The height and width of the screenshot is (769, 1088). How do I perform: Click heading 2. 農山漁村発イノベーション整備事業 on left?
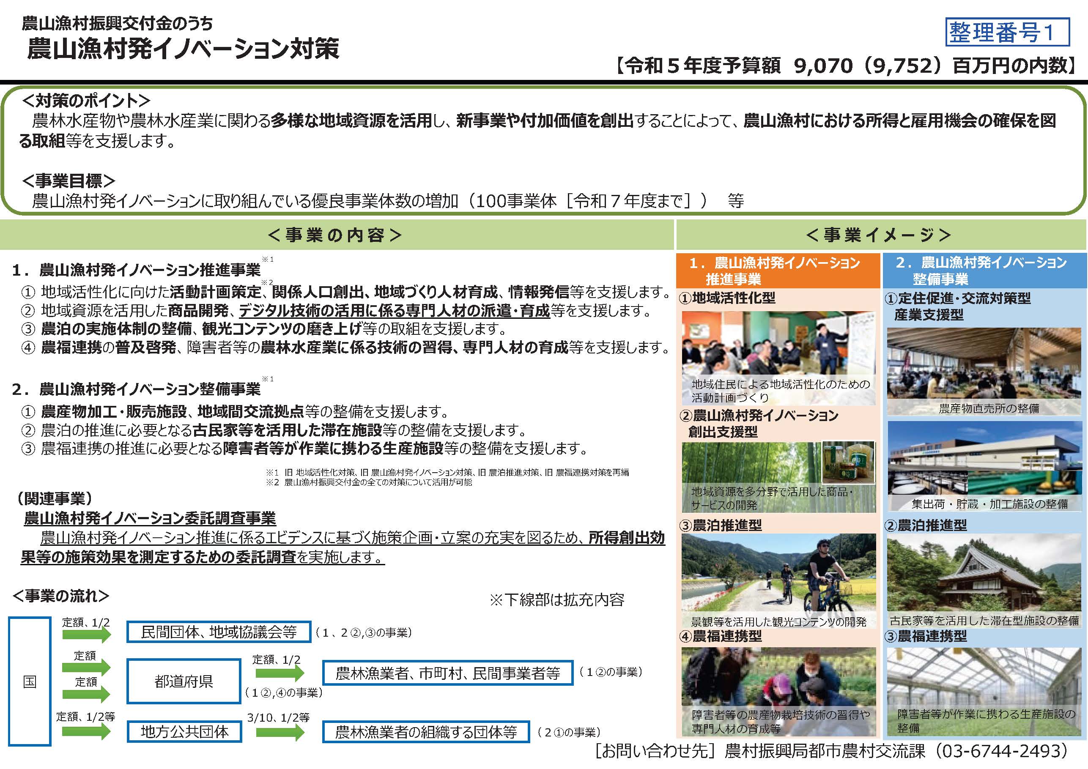137,389
